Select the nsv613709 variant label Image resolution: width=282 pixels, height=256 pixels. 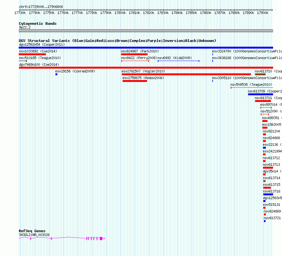click(265, 91)
